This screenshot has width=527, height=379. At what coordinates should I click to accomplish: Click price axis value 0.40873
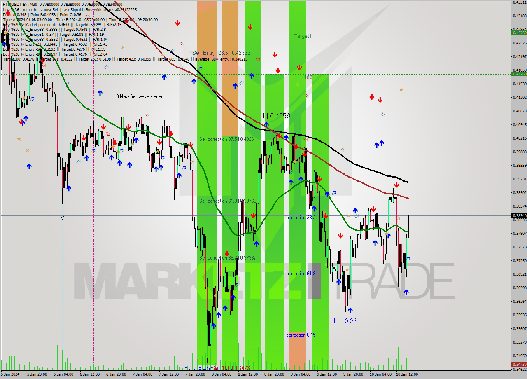(x=520, y=111)
